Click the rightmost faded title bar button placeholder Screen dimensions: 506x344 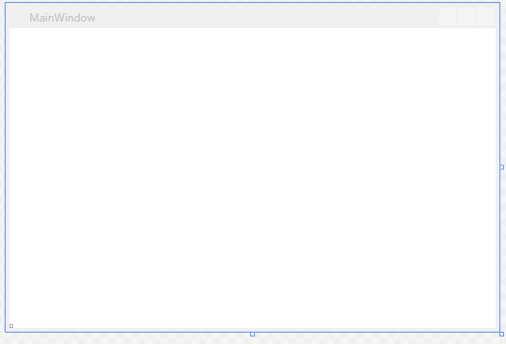pos(485,17)
